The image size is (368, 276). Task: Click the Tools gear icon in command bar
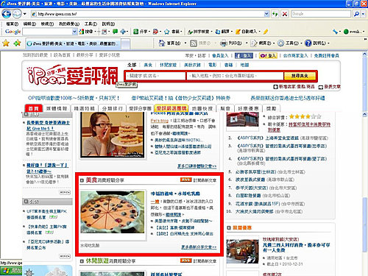click(x=280, y=43)
